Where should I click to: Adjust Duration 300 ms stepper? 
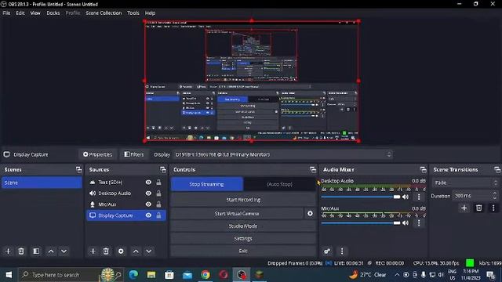(495, 196)
